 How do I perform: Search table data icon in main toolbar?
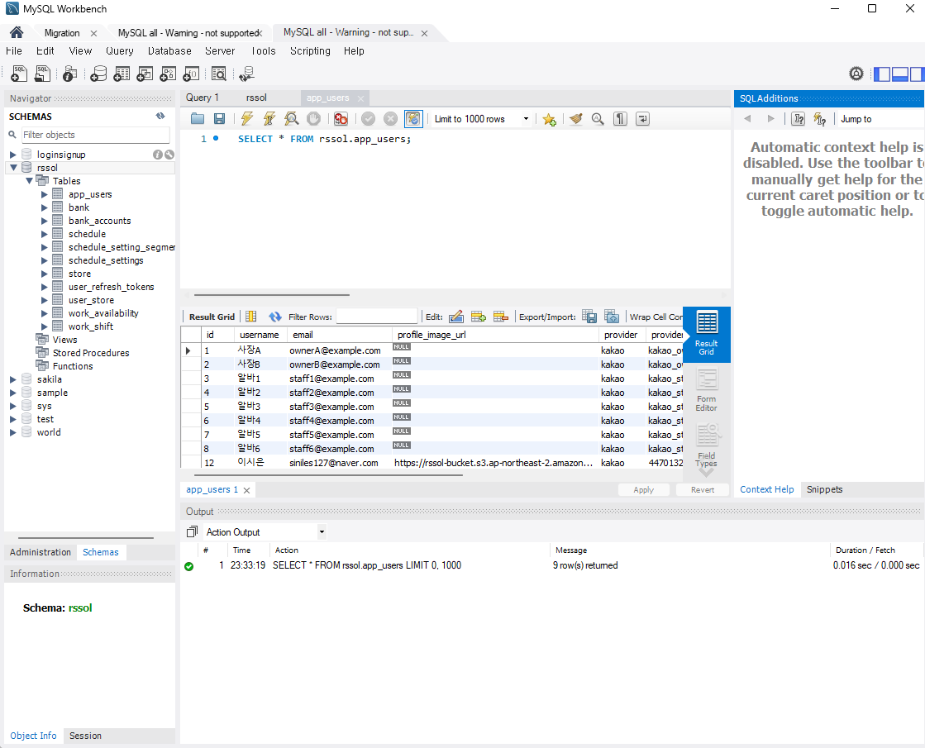[219, 74]
